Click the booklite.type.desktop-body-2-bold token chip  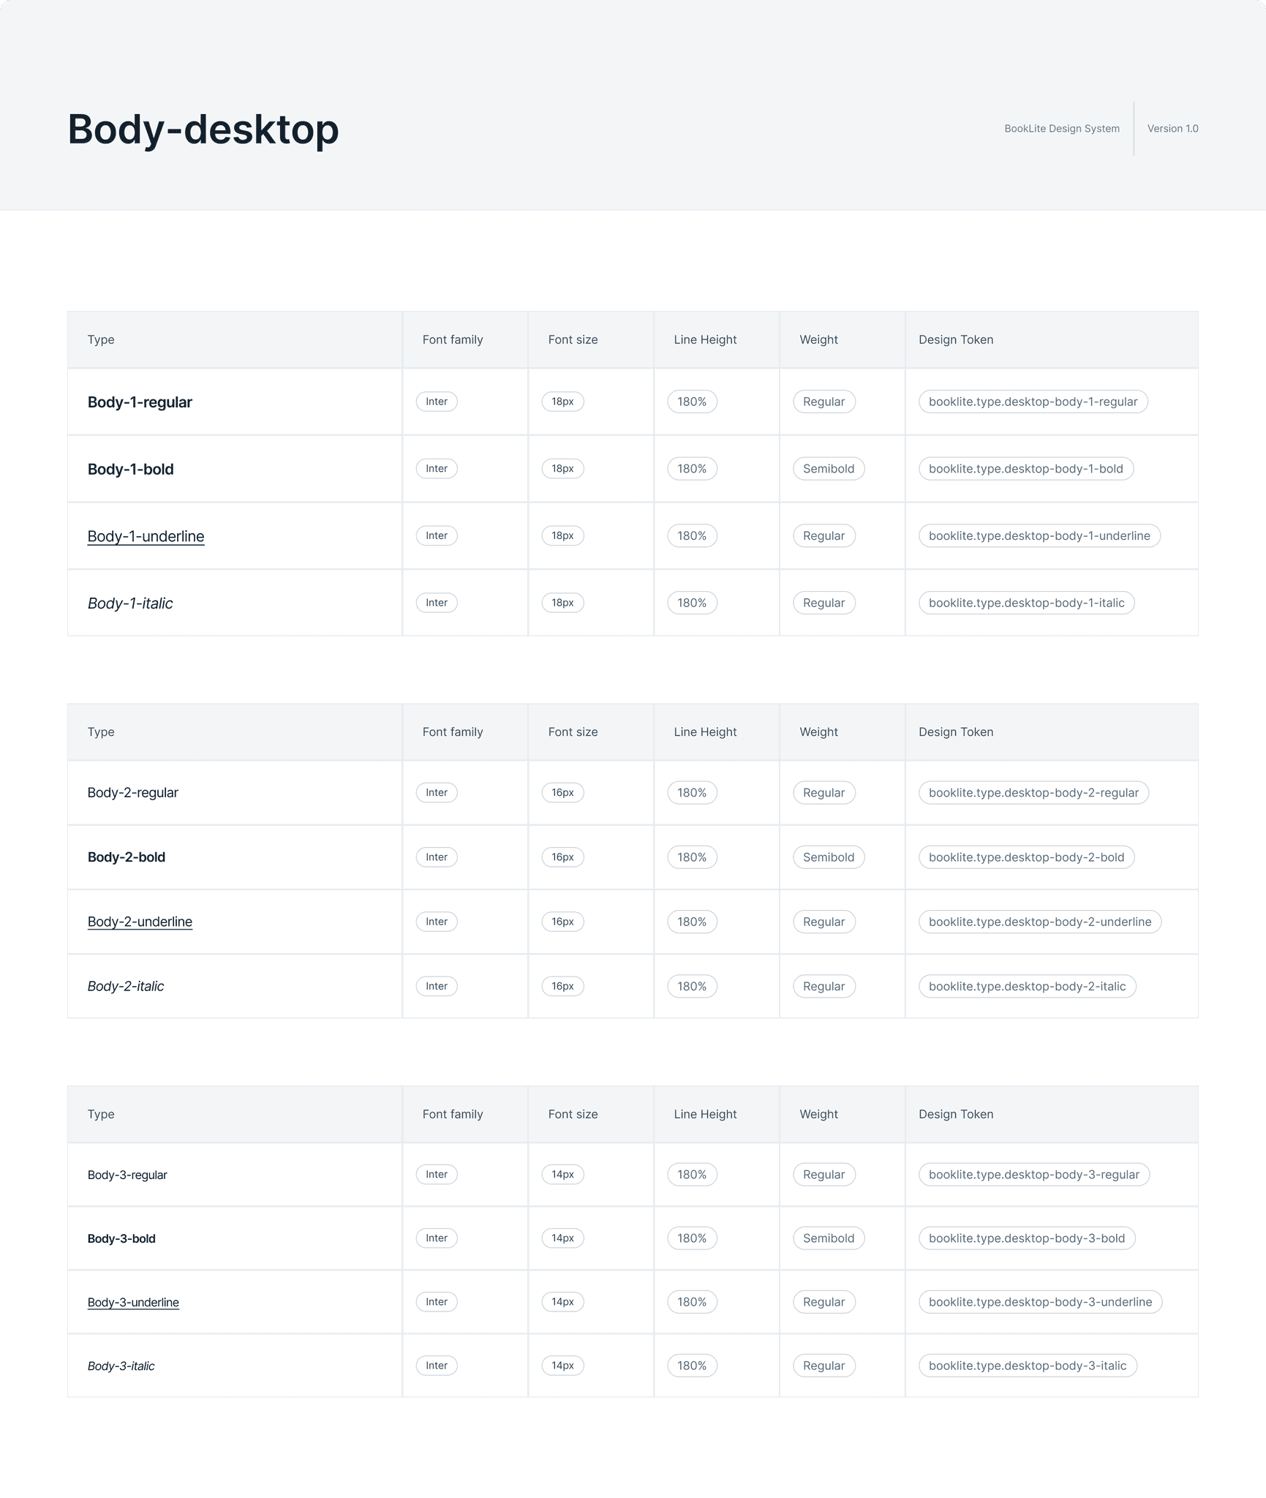click(1027, 857)
